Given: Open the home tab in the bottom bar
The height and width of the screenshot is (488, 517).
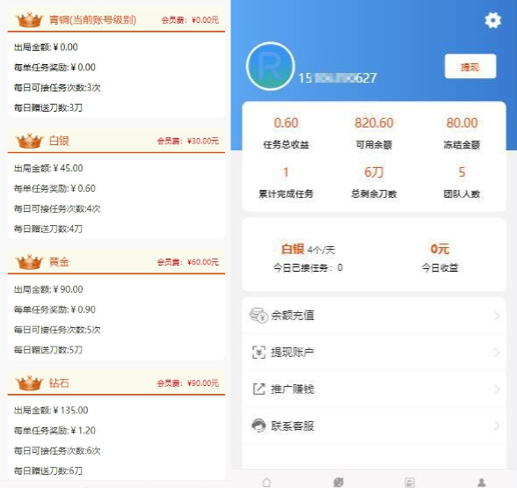Looking at the screenshot, I should click(x=266, y=483).
